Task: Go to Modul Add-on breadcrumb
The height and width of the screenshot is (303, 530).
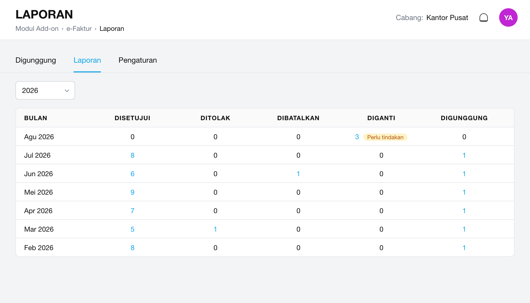Action: [37, 29]
